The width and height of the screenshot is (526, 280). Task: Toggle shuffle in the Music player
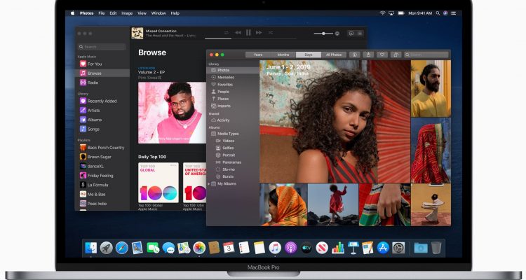(271, 32)
